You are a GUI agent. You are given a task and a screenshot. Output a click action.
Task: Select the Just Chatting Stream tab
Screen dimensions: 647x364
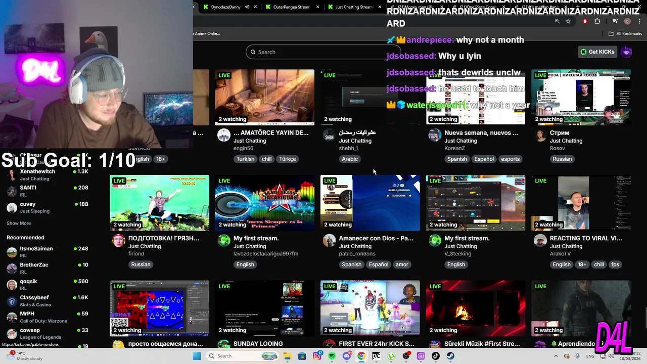(354, 7)
